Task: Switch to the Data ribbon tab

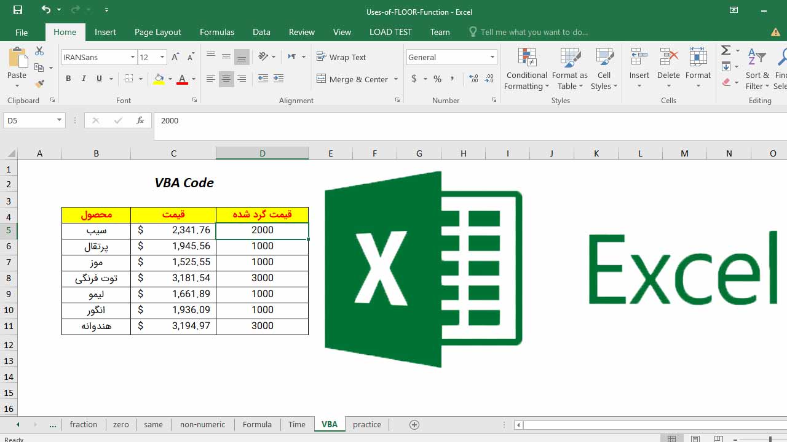Action: [x=261, y=32]
